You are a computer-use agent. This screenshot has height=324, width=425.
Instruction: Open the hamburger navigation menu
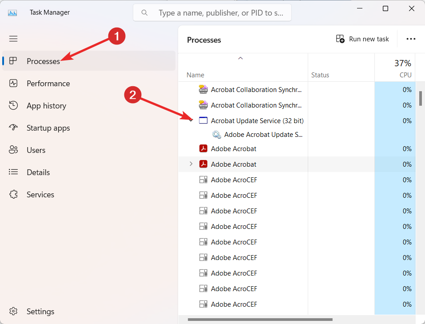[x=13, y=39]
